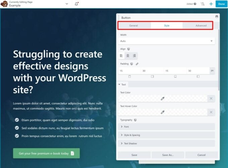Image resolution: width=228 pixels, height=168 pixels.
Task: Expand the Style & Spacing section
Action: pos(166,135)
